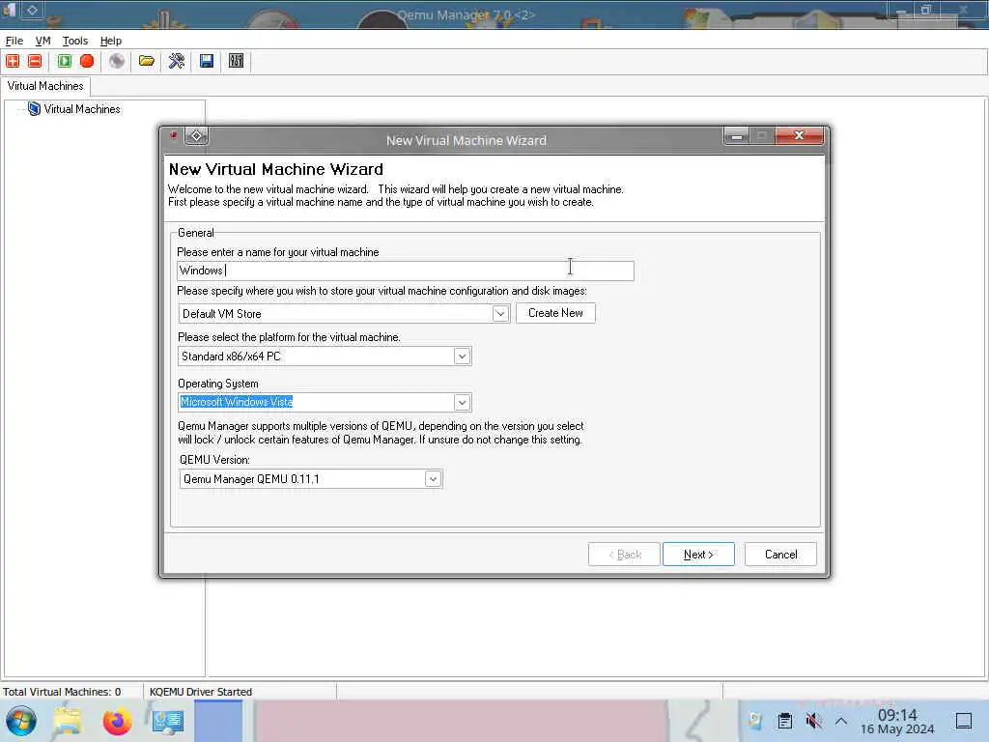Image resolution: width=989 pixels, height=742 pixels.
Task: Open File Explorer from the taskbar
Action: (68, 721)
